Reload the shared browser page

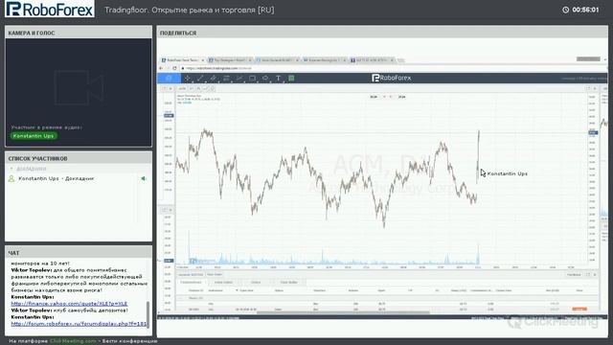(174, 68)
